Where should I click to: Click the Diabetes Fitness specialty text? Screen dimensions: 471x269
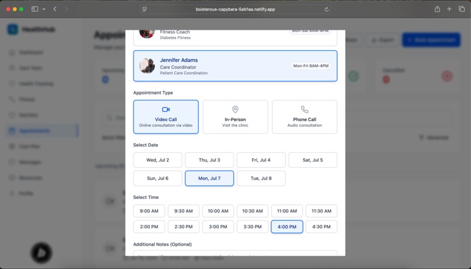coord(175,37)
